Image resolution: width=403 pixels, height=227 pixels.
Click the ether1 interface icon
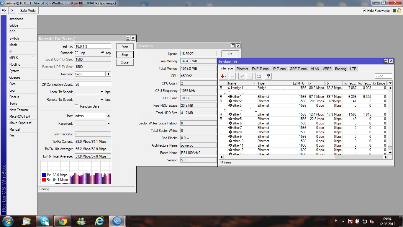tap(230, 97)
